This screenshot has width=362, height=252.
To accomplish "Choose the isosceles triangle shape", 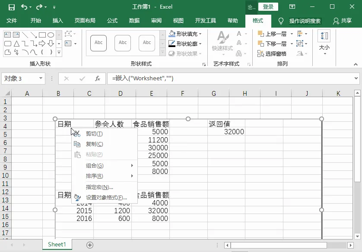I will (16, 44).
